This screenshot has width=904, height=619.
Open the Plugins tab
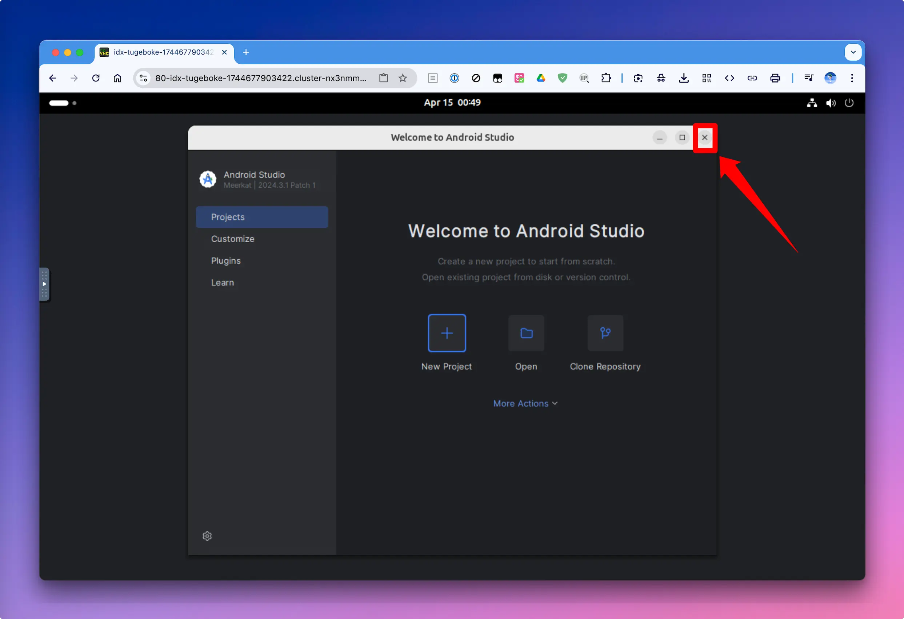pos(262,261)
